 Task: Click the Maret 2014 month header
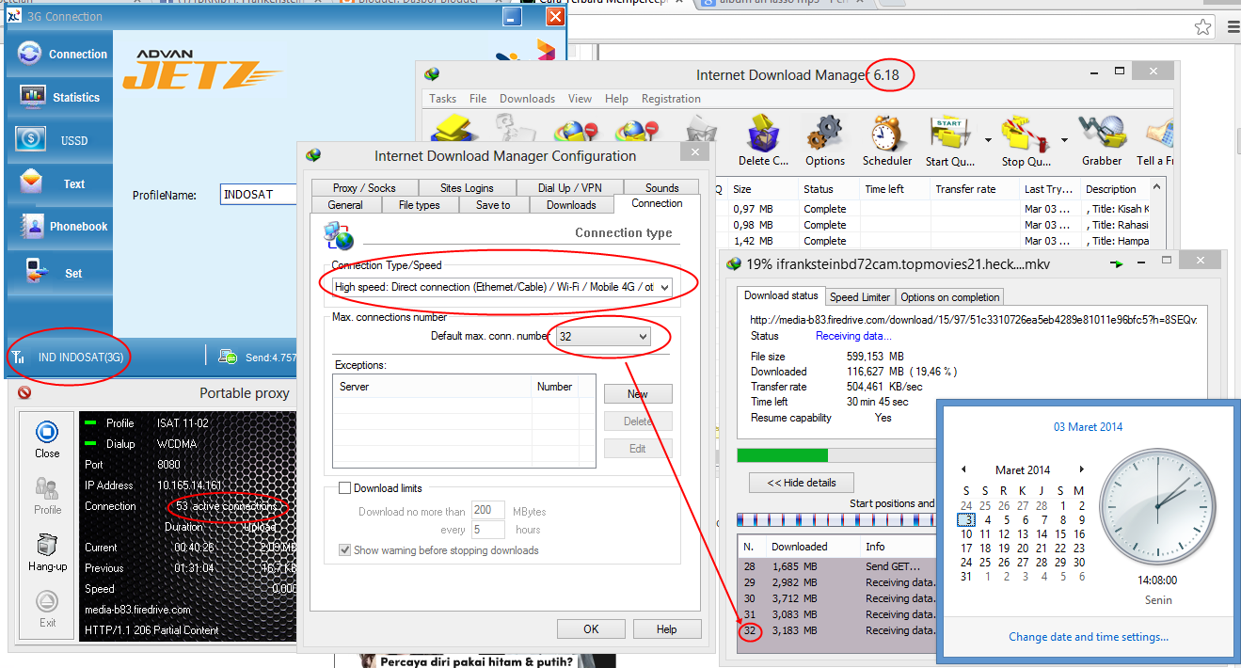click(1022, 469)
